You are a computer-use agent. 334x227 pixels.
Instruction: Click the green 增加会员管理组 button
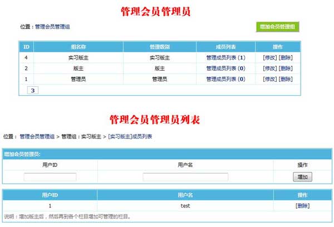278,27
